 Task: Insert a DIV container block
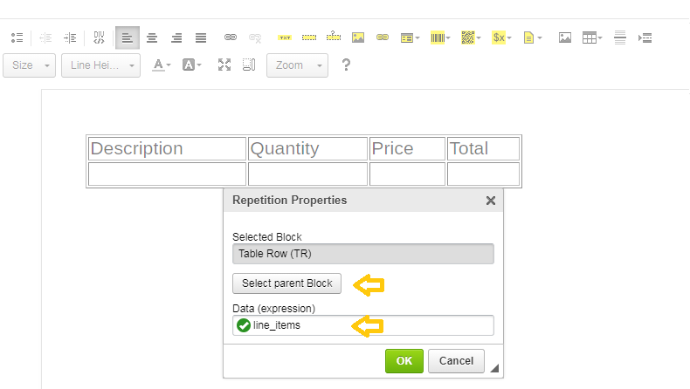(99, 38)
